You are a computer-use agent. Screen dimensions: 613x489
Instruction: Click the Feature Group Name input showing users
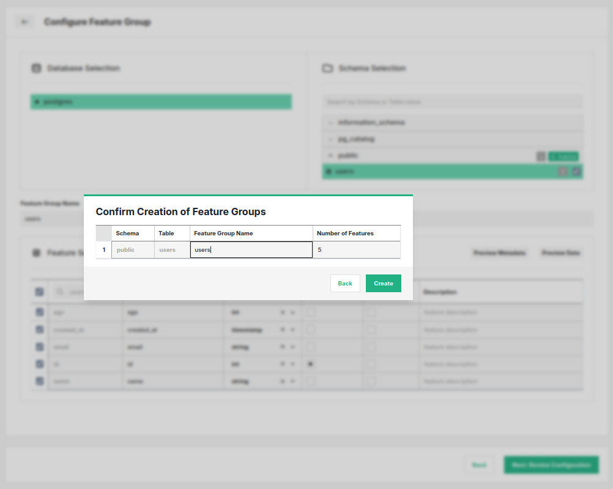251,249
